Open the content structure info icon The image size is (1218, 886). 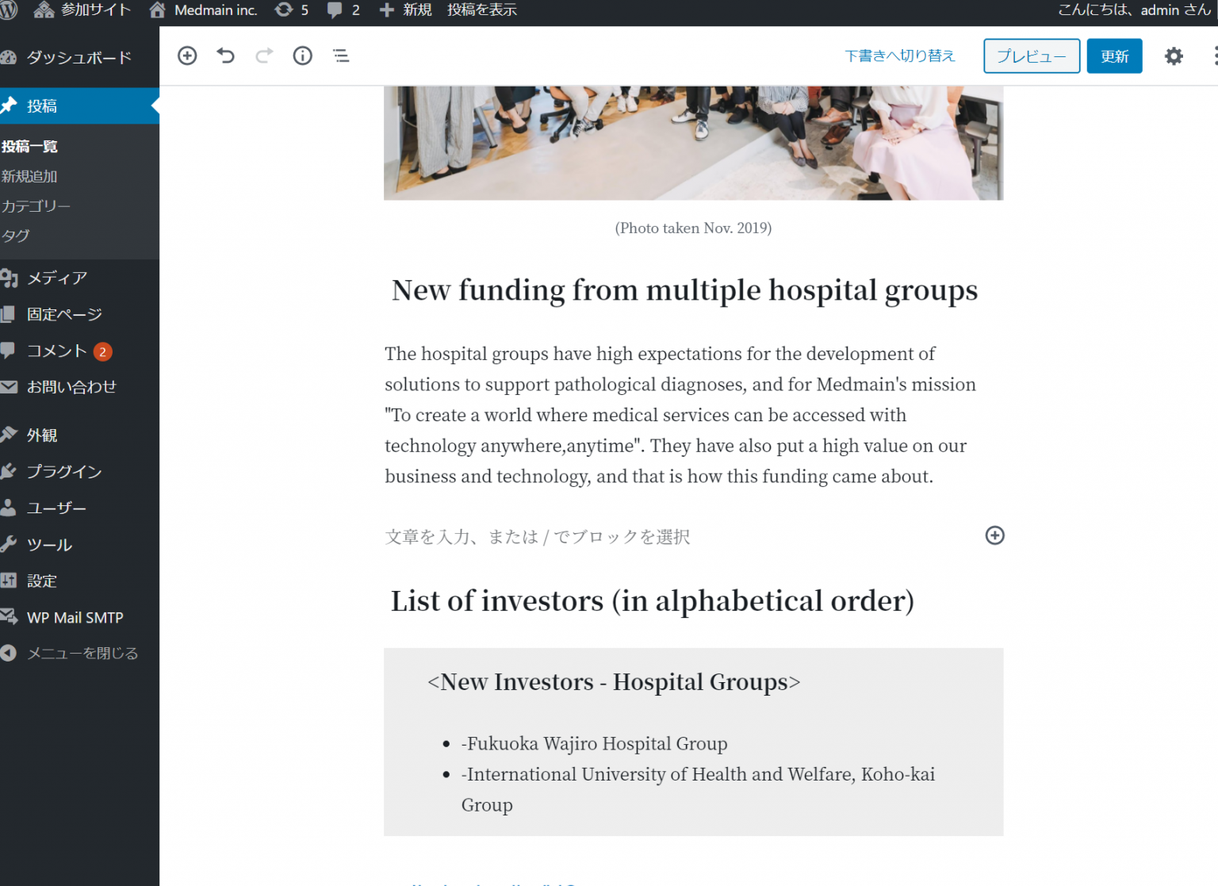pyautogui.click(x=302, y=56)
